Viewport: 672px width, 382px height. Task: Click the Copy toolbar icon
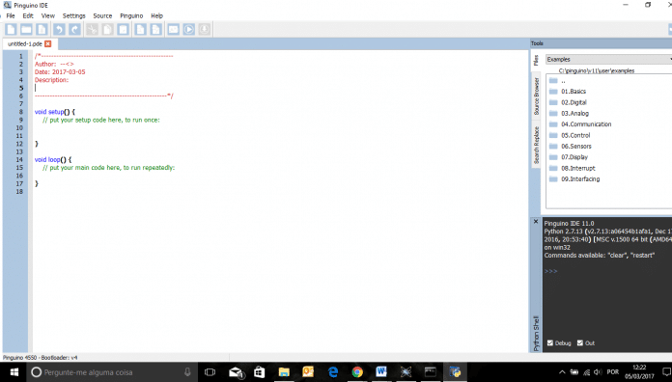[x=107, y=29]
